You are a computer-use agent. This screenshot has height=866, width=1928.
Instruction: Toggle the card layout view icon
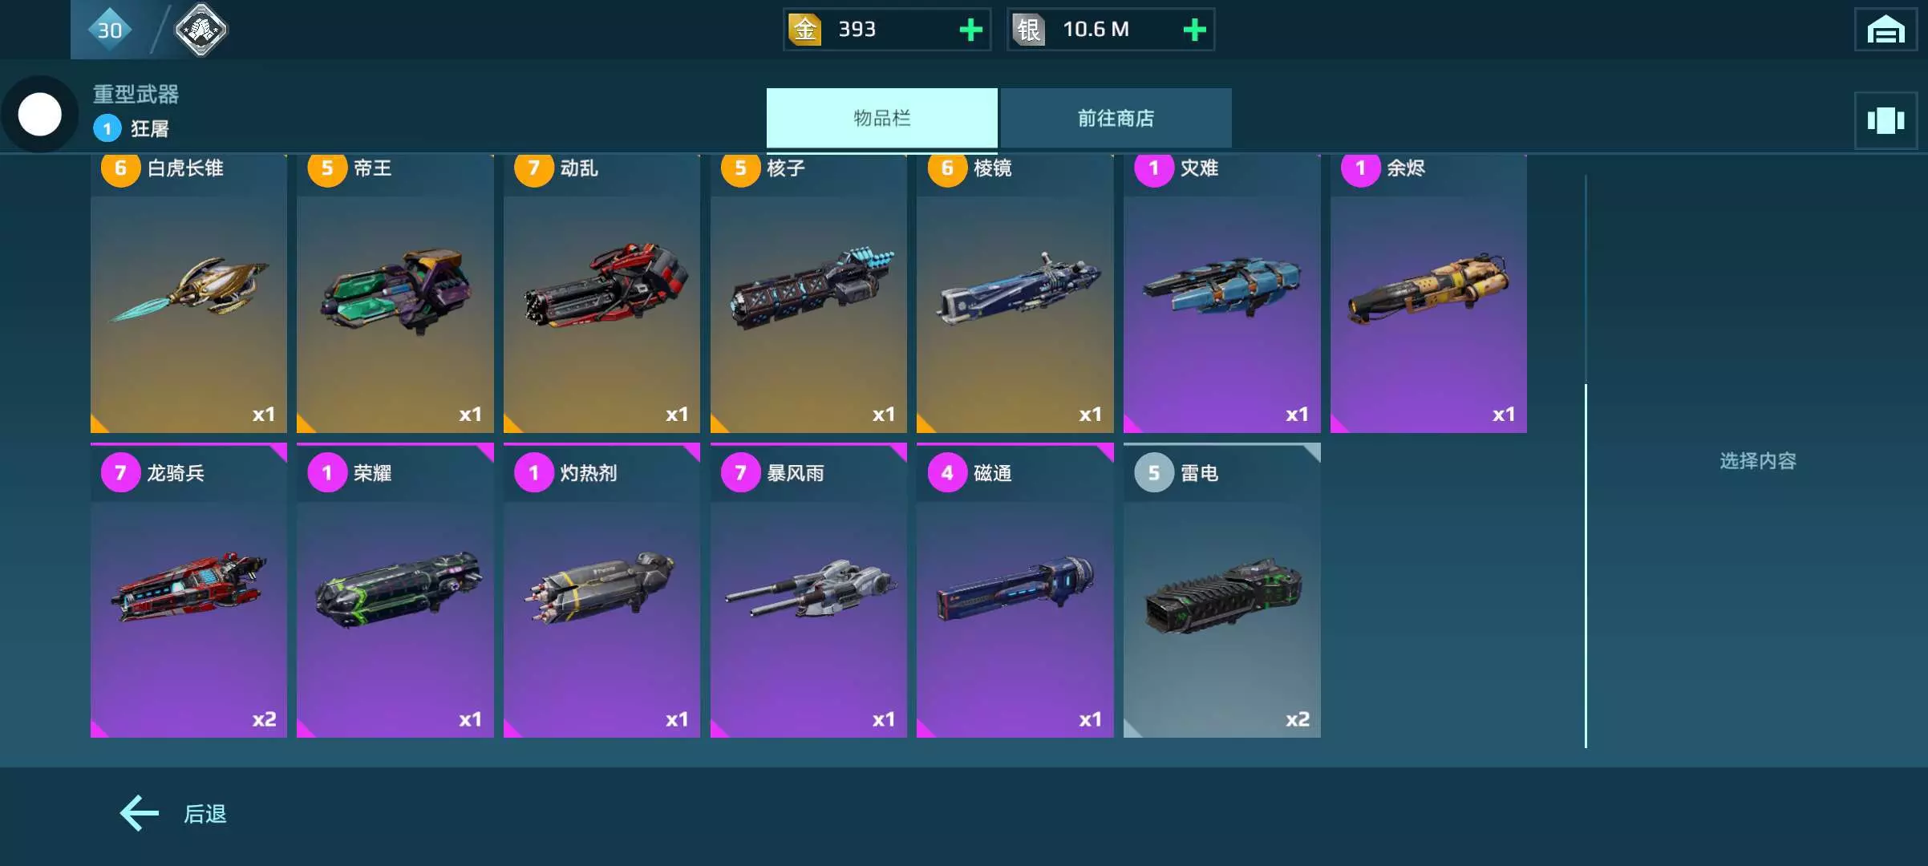pyautogui.click(x=1885, y=120)
